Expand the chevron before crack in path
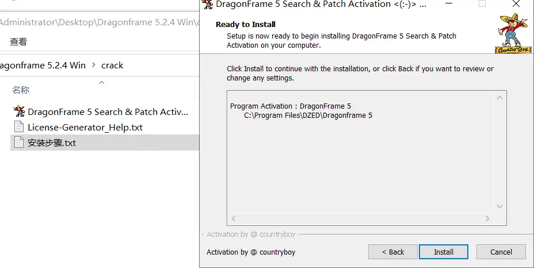 coord(94,65)
